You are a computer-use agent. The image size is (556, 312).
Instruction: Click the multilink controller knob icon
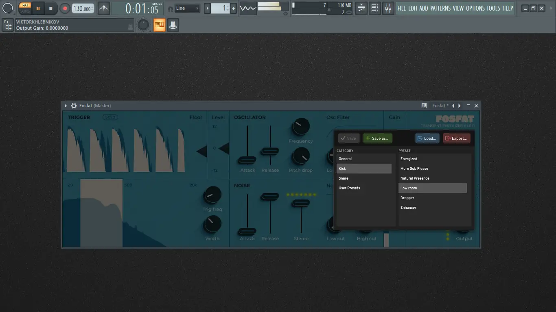point(173,25)
